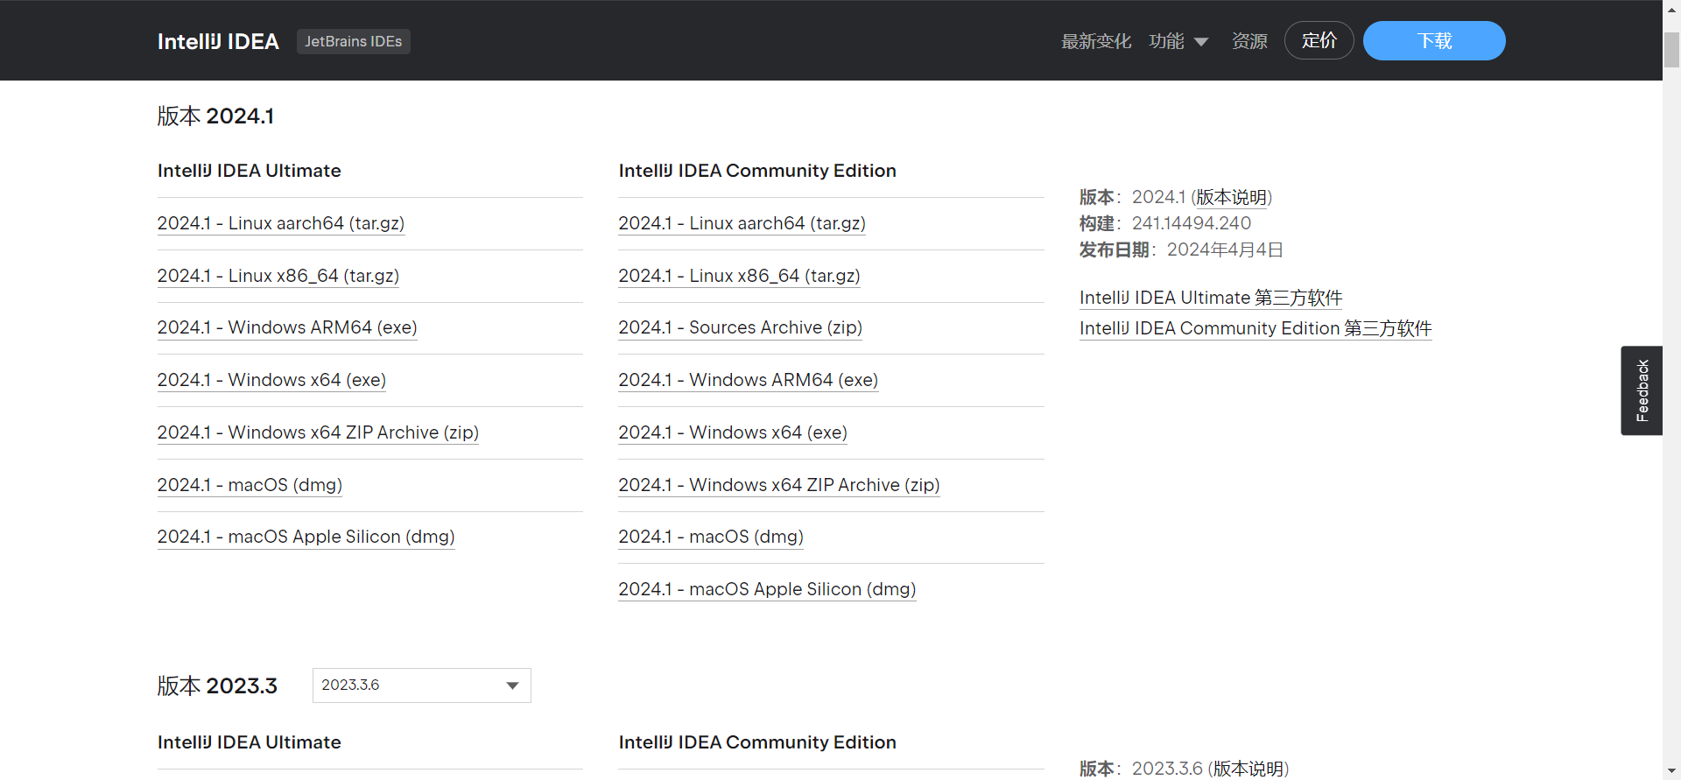Download Ultimate 2024.1 Windows ARM64 (exe)
This screenshot has width=1681, height=780.
coord(287,327)
